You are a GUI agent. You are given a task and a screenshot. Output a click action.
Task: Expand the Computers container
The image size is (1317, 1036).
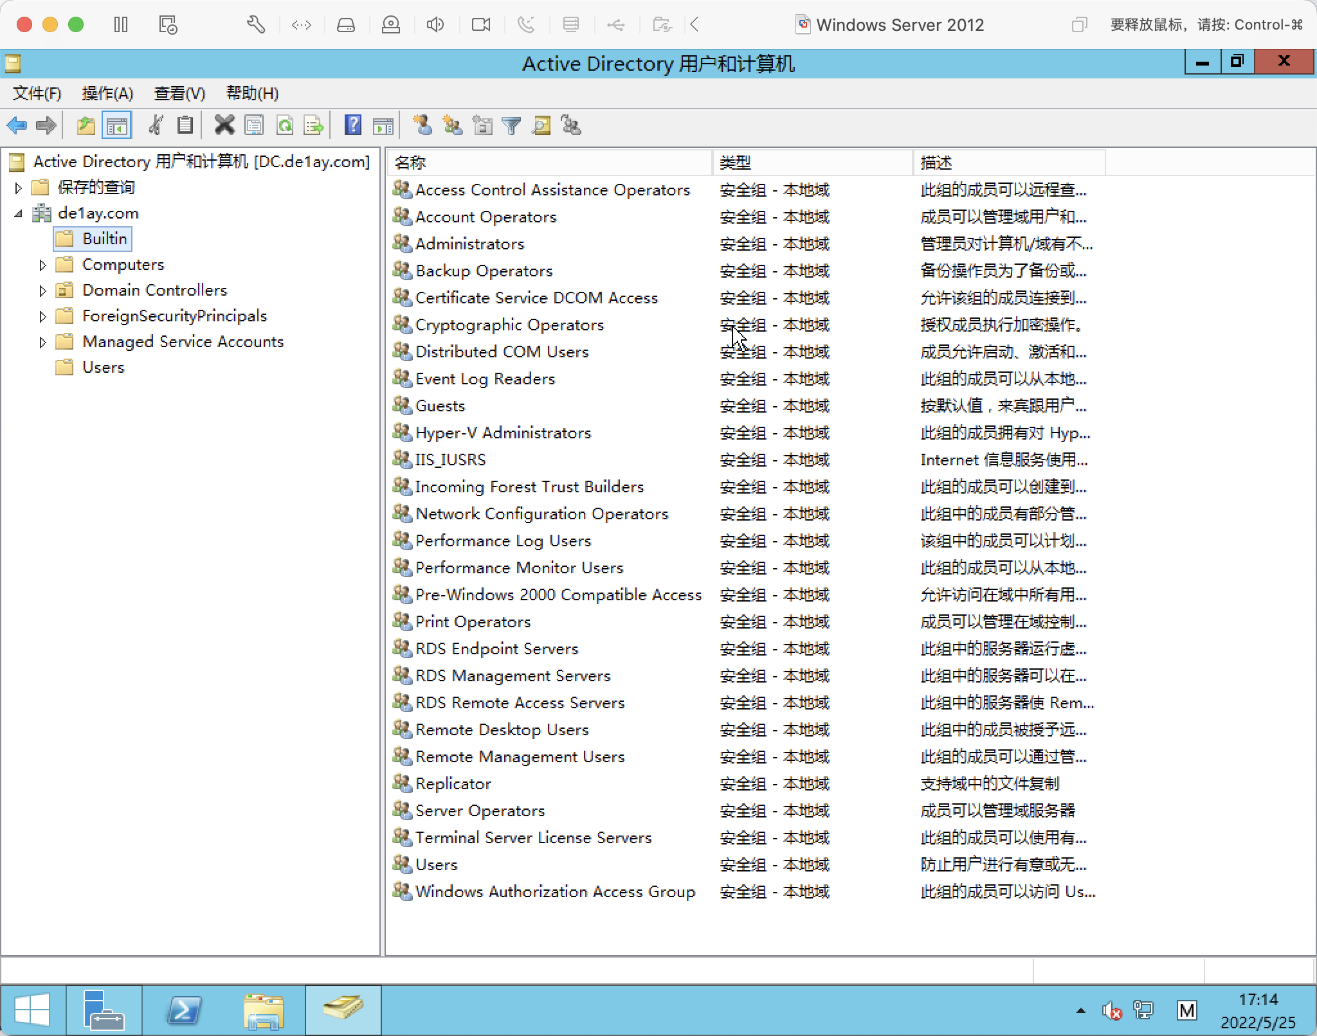pyautogui.click(x=42, y=265)
